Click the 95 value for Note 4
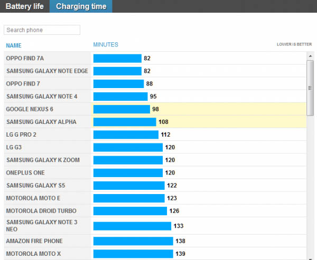Screen dimensions: 317x260 click(x=153, y=97)
